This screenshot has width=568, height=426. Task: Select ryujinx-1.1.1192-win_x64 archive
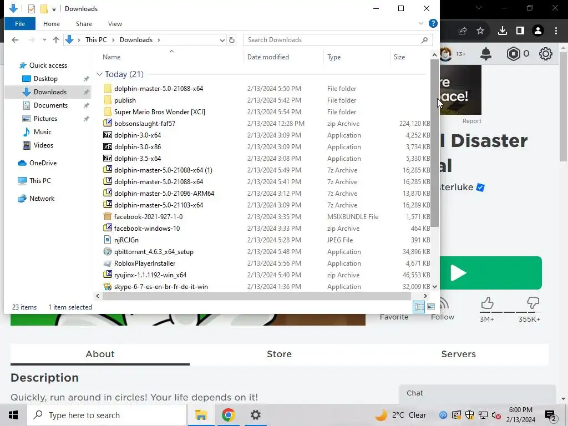(150, 275)
